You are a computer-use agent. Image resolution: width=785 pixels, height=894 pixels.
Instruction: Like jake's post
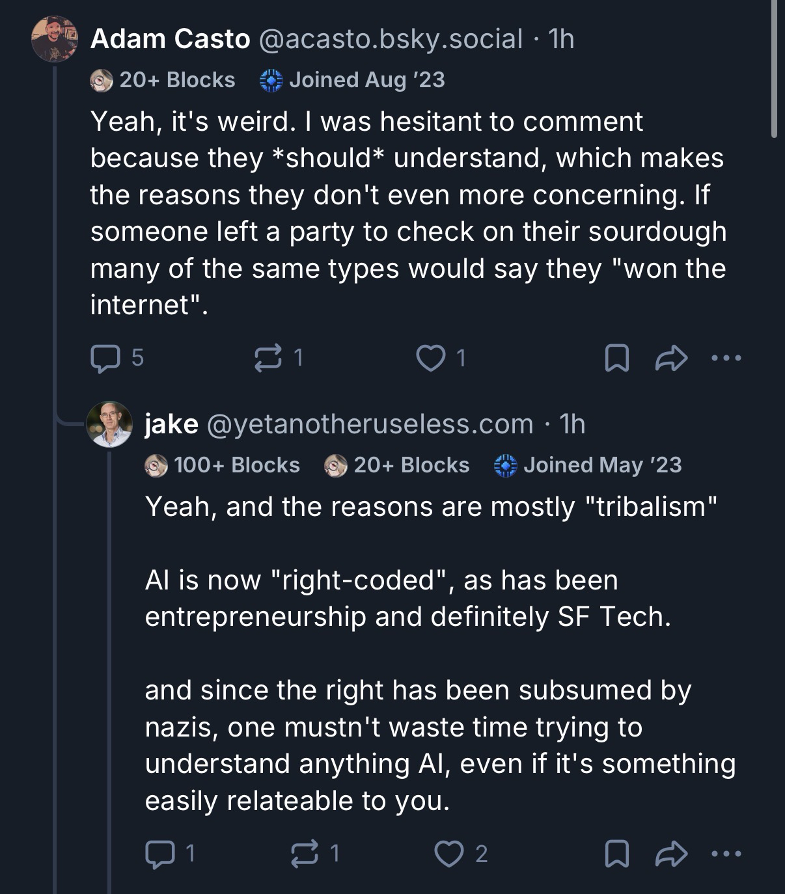click(x=448, y=854)
